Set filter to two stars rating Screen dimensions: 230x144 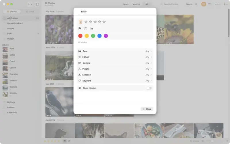91,22
